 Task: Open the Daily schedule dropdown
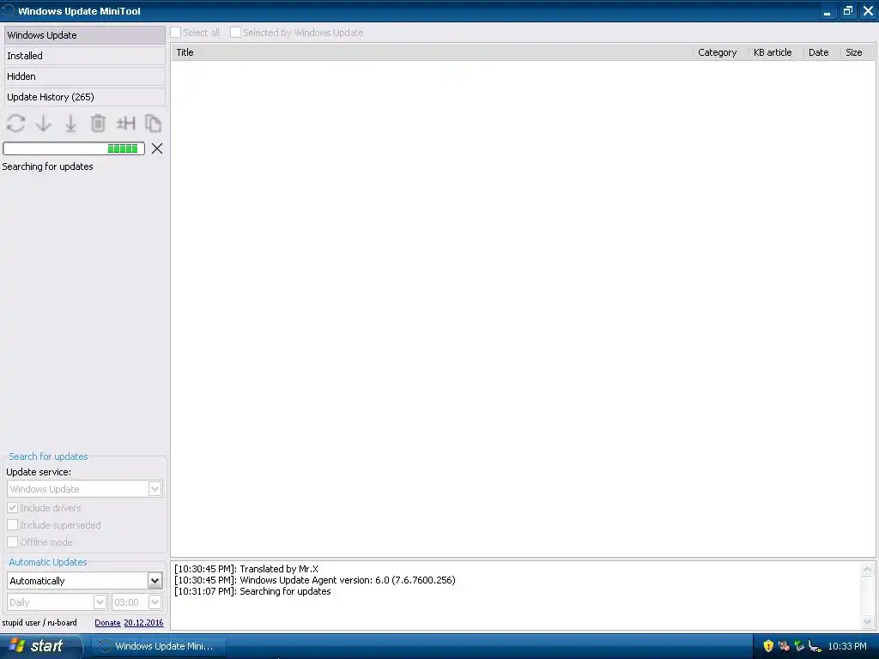[x=100, y=602]
